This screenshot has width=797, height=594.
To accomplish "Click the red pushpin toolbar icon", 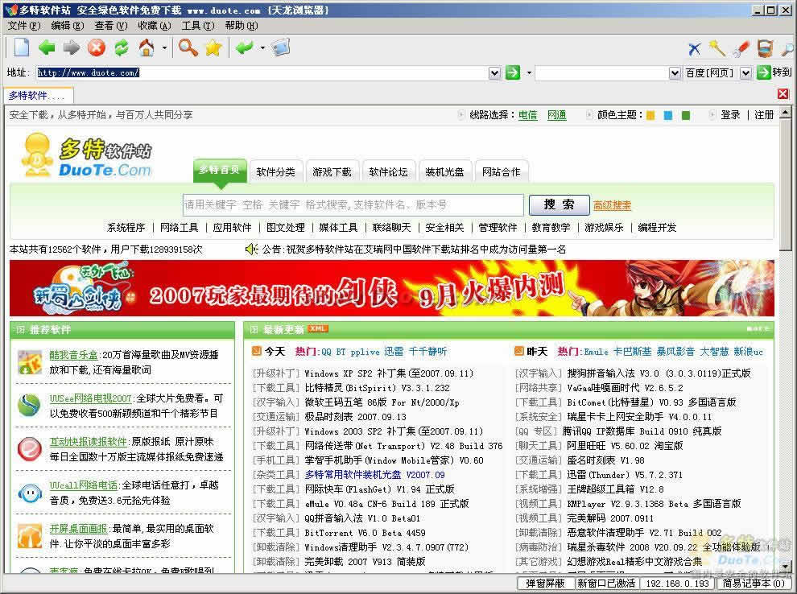I will (741, 48).
